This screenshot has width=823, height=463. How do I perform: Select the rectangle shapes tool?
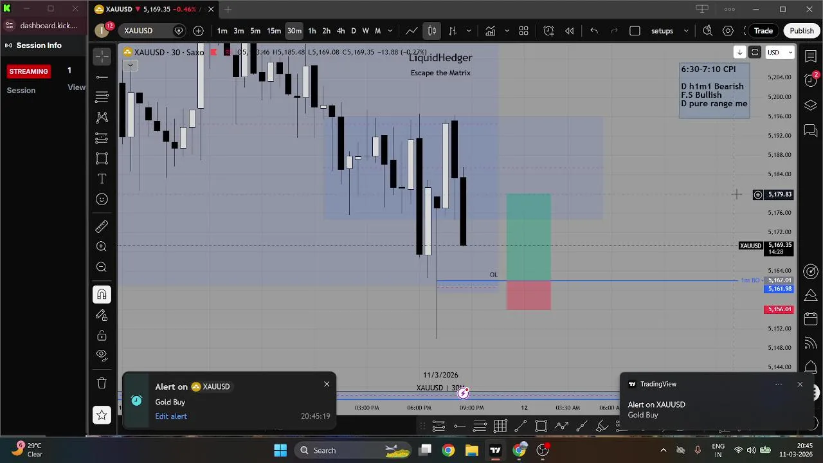(x=102, y=159)
